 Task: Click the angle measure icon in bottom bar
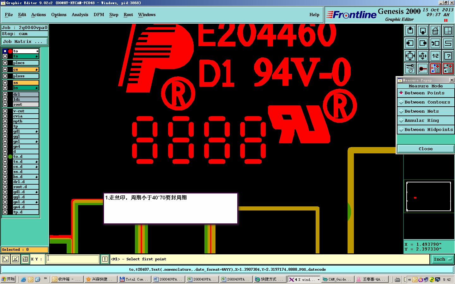[15, 259]
